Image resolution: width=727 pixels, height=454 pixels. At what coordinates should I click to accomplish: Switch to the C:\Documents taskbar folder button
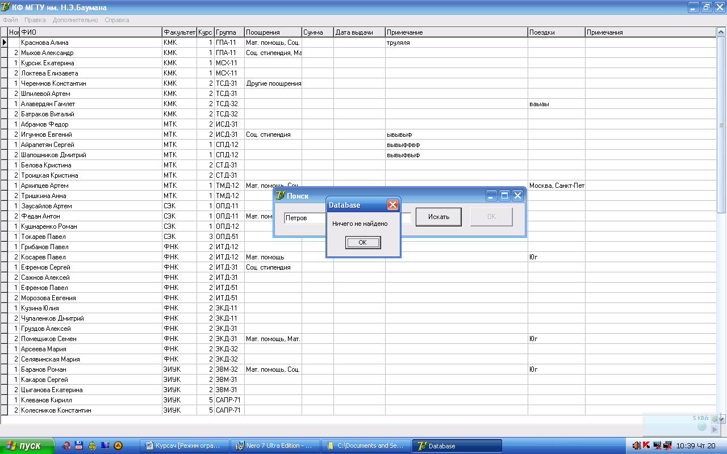[367, 445]
